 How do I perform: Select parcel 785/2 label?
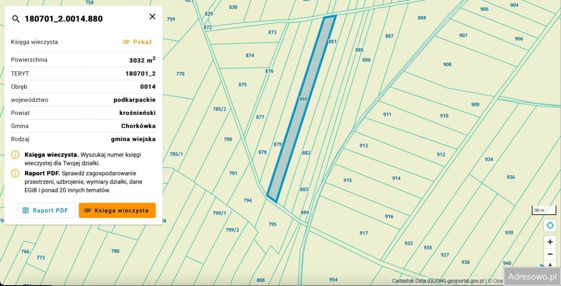tap(219, 109)
